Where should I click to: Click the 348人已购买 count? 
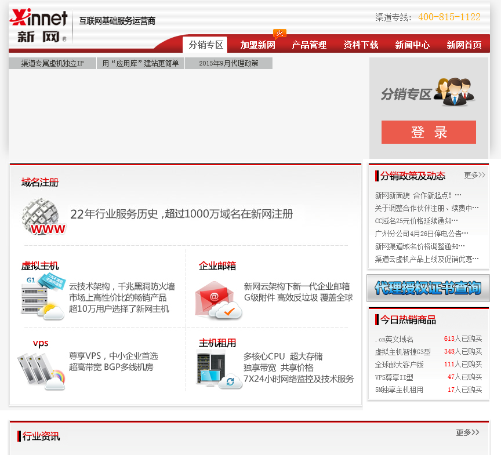click(x=463, y=352)
